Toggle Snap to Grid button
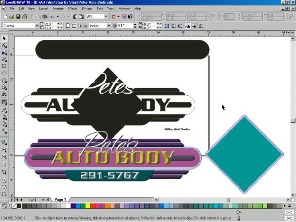 [x=167, y=26]
